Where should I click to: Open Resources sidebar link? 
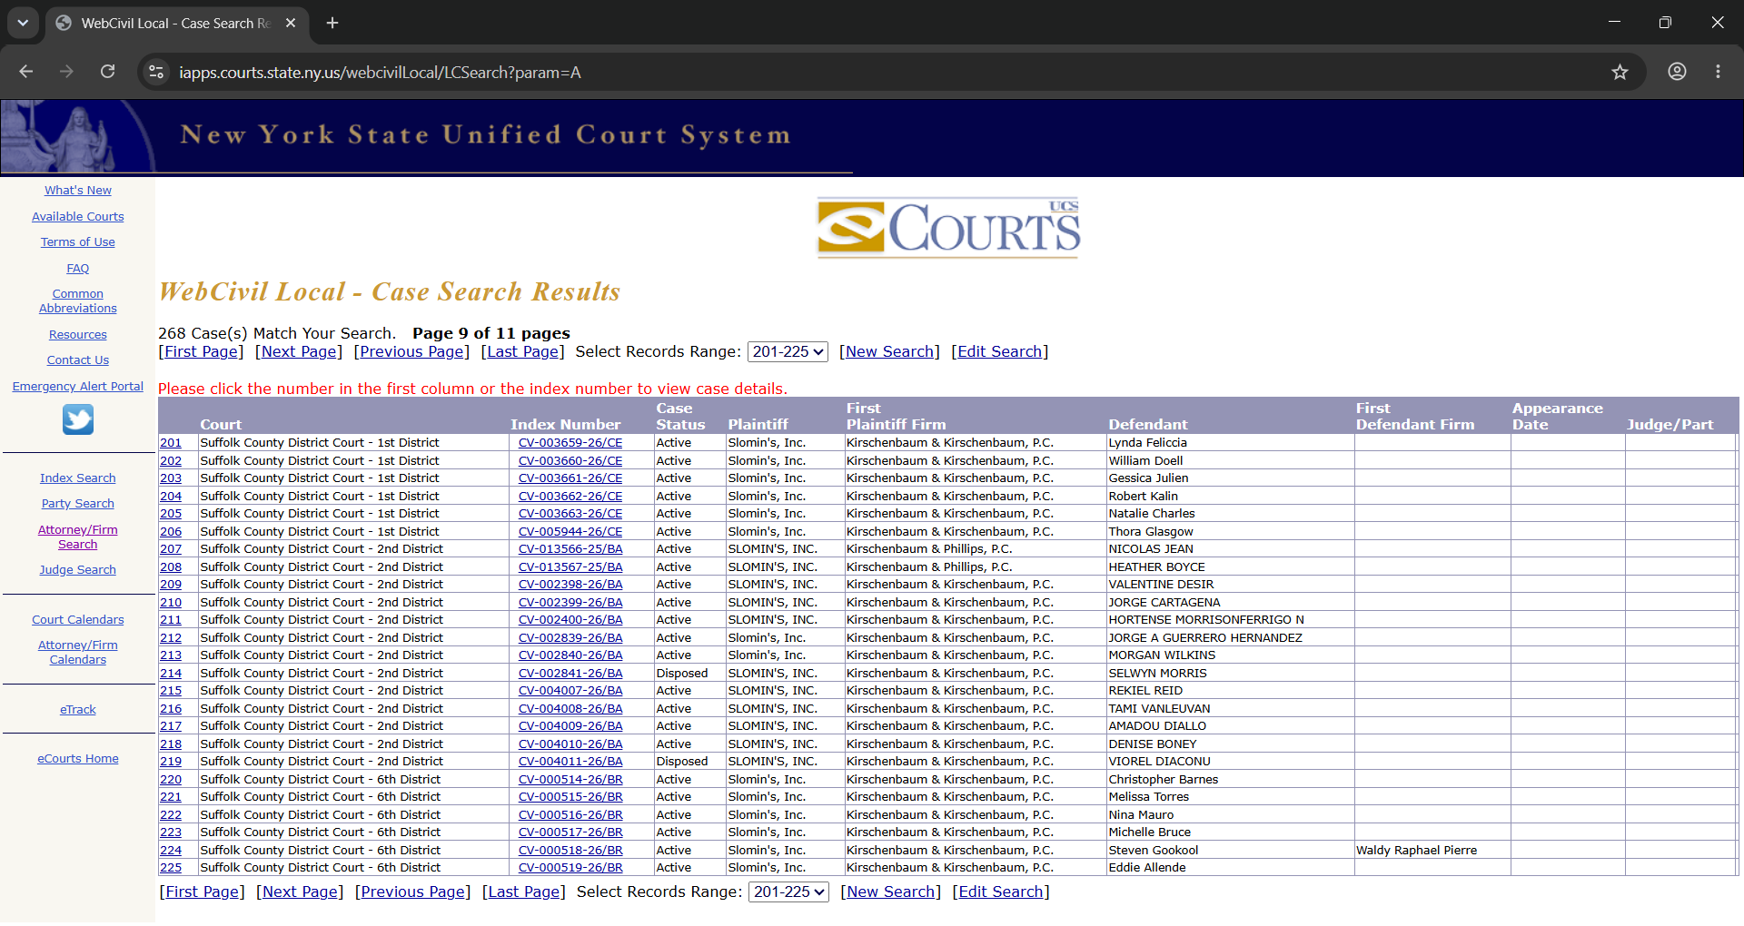pos(78,335)
